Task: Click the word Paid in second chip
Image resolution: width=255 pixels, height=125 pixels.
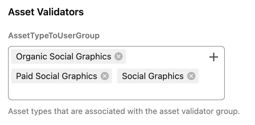Action: pyautogui.click(x=24, y=76)
